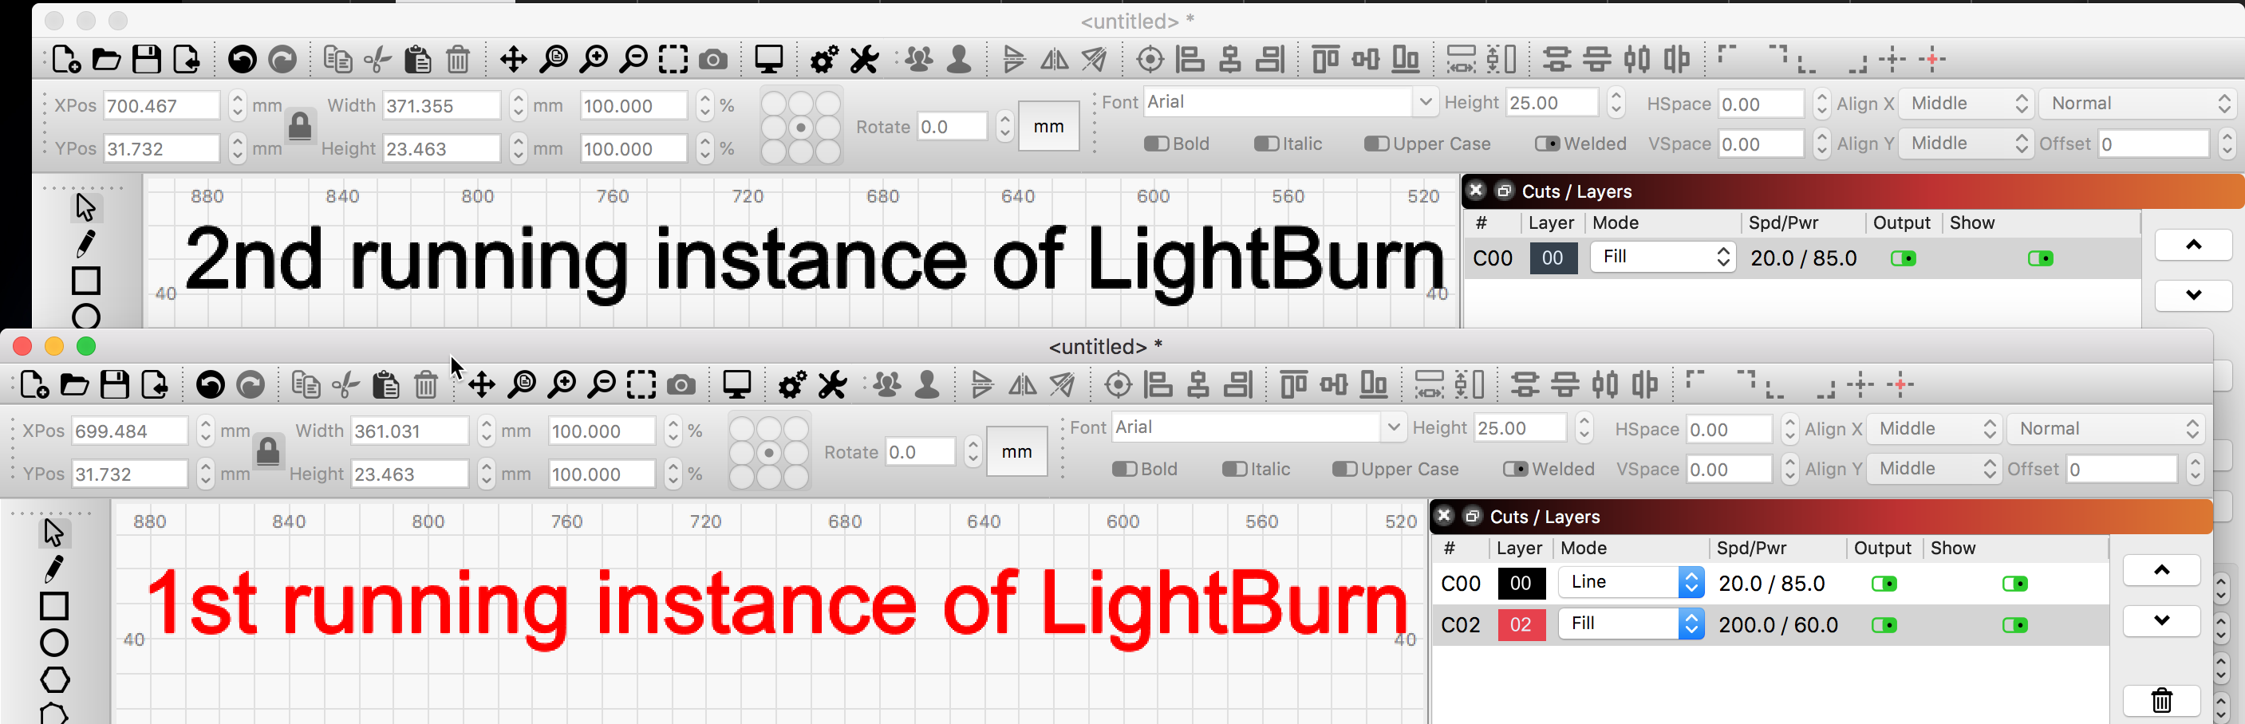Click mm units button in front window
The width and height of the screenshot is (2245, 724).
pos(1016,451)
